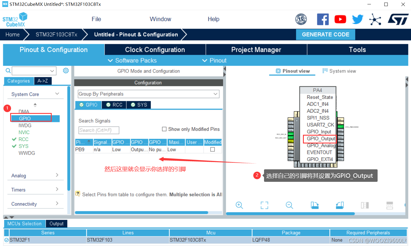The height and width of the screenshot is (246, 411).
Task: Select the Categories tab
Action: pos(19,81)
